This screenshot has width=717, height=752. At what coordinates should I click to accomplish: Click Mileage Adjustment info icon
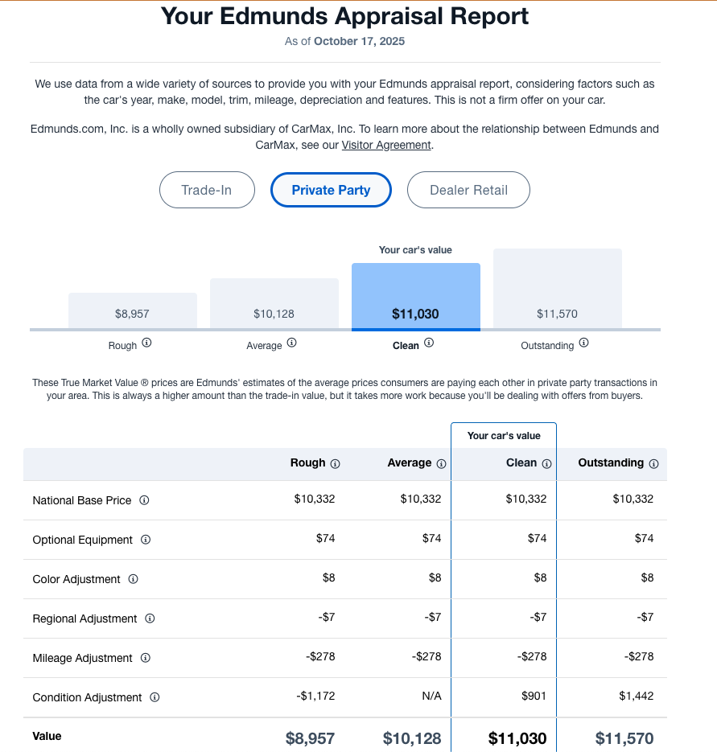pos(146,658)
